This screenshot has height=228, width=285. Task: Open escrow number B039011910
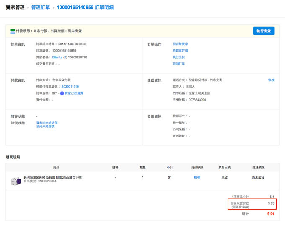tap(70, 86)
